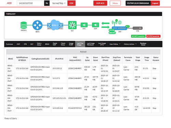Select the ODC topology icon
The width and height of the screenshot is (171, 128).
click(x=84, y=25)
